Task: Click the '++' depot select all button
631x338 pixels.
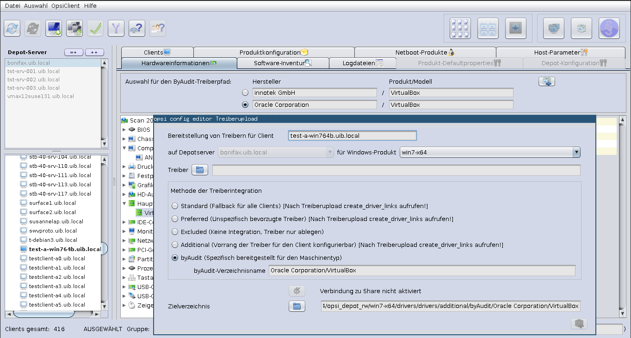Action: pyautogui.click(x=94, y=52)
